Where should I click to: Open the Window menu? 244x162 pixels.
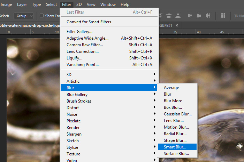pos(108,5)
